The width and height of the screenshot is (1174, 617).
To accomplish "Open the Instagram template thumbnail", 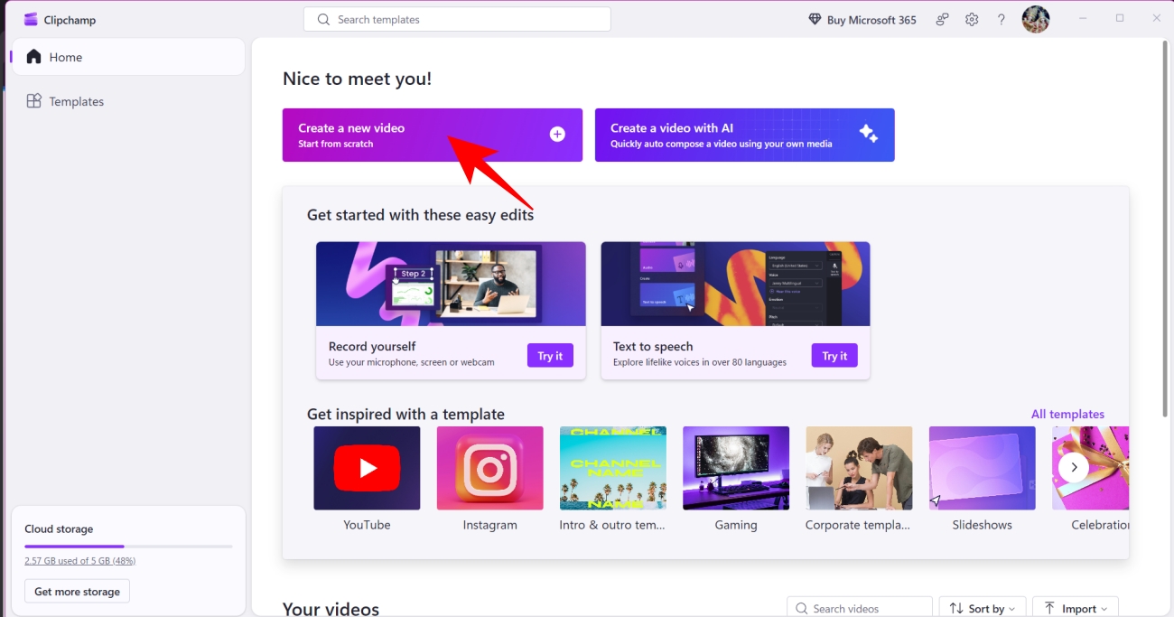I will [490, 468].
